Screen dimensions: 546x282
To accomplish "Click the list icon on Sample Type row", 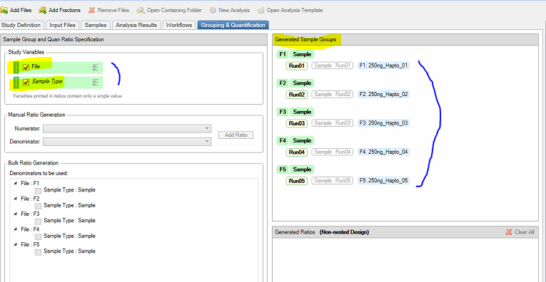I will click(96, 83).
